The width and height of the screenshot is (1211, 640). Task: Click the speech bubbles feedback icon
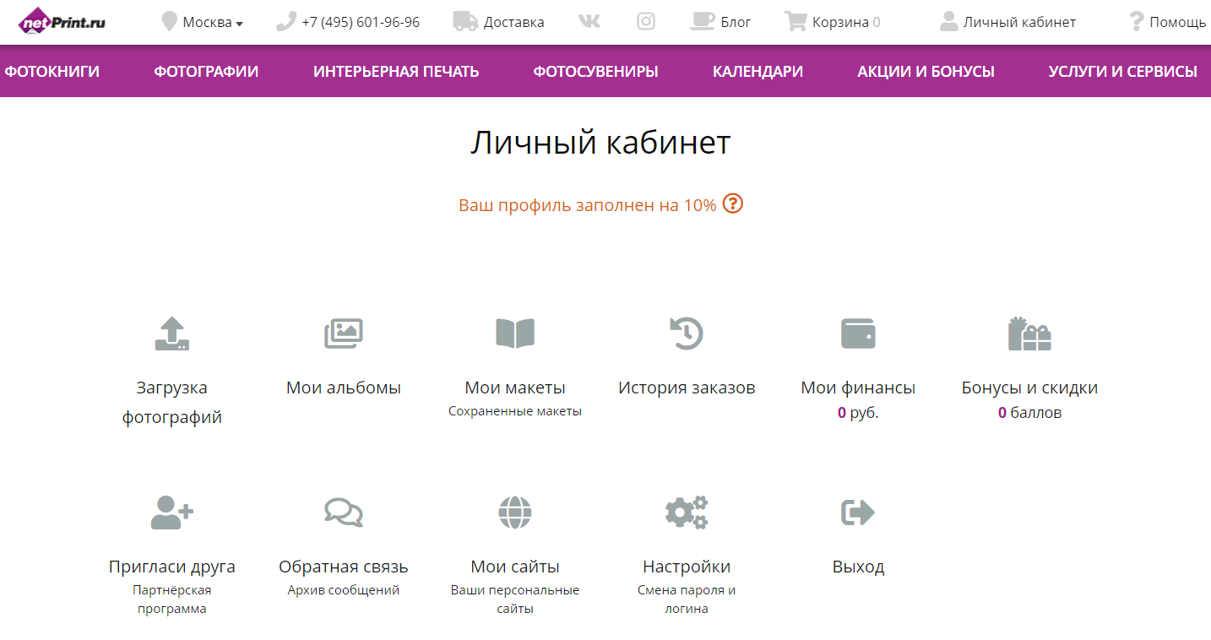point(344,513)
